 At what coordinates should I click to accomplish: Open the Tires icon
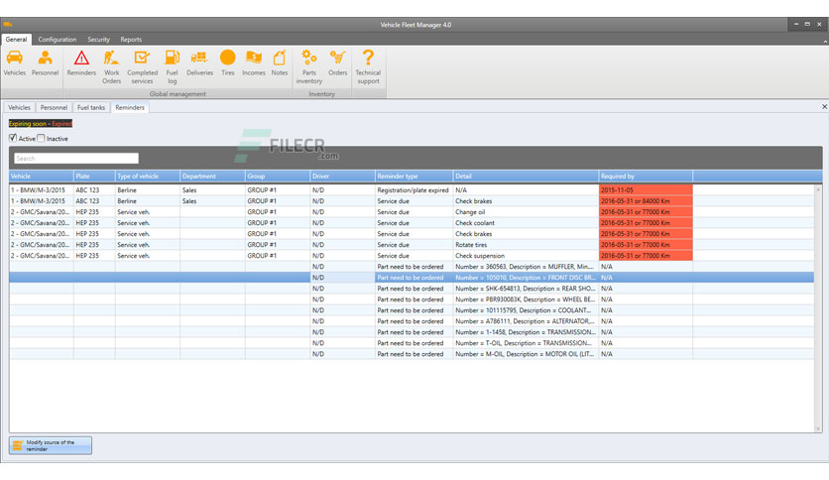228,62
